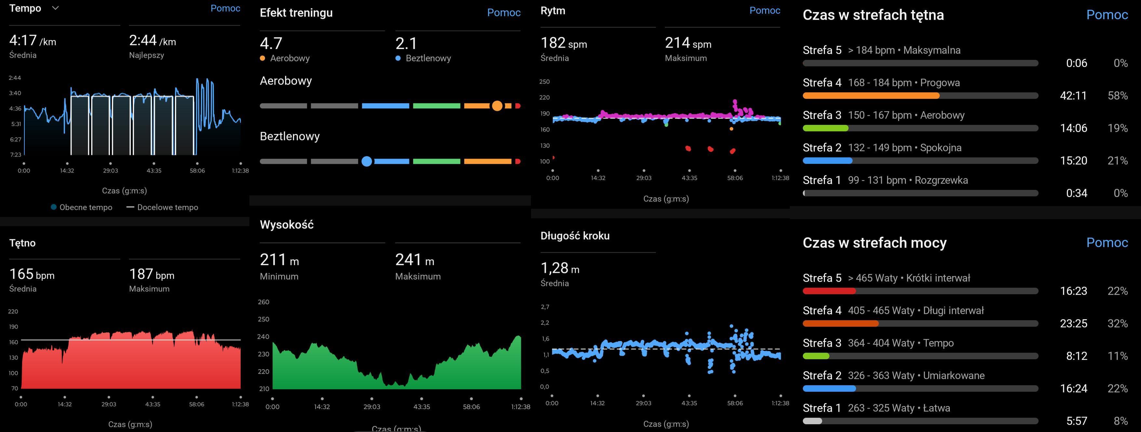1141x432 pixels.
Task: Toggle Obecne tempo legend dot
Action: 54,207
